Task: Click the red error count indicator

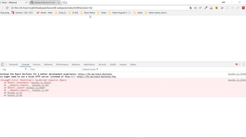Action: point(238,64)
